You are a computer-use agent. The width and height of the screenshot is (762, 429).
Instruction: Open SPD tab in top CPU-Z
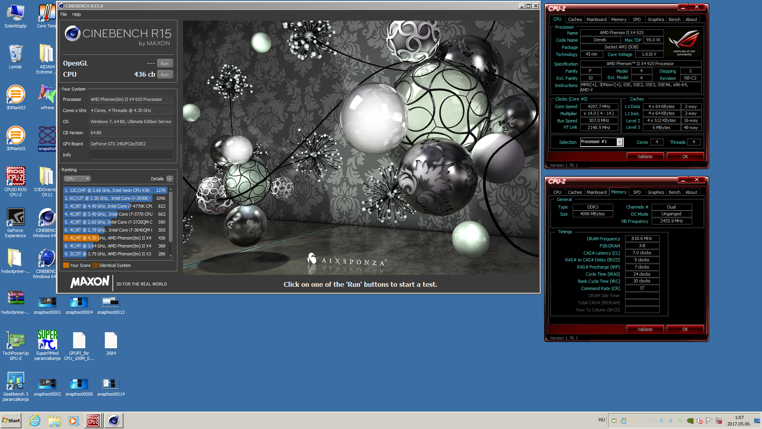pyautogui.click(x=637, y=19)
